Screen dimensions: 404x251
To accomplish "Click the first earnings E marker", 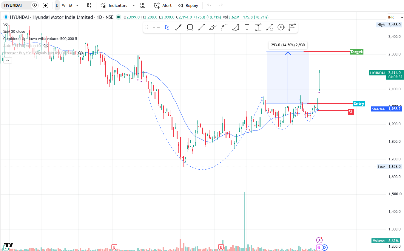I will (x=114, y=247).
